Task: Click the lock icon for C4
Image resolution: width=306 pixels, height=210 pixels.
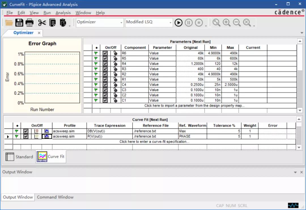Action: [x=116, y=85]
